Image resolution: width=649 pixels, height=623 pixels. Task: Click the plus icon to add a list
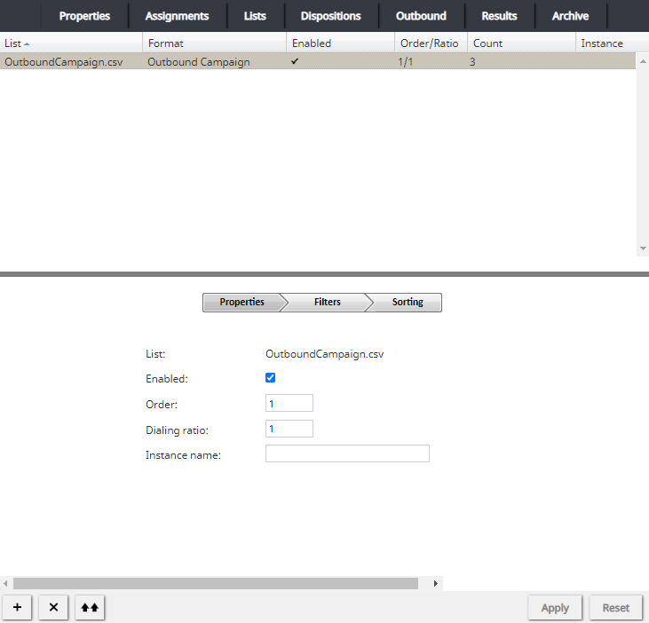tap(18, 608)
